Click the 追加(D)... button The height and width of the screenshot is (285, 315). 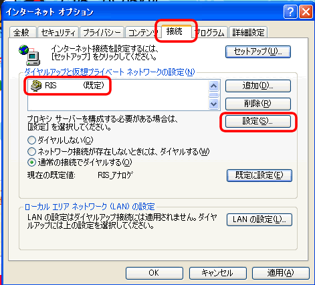tap(258, 86)
